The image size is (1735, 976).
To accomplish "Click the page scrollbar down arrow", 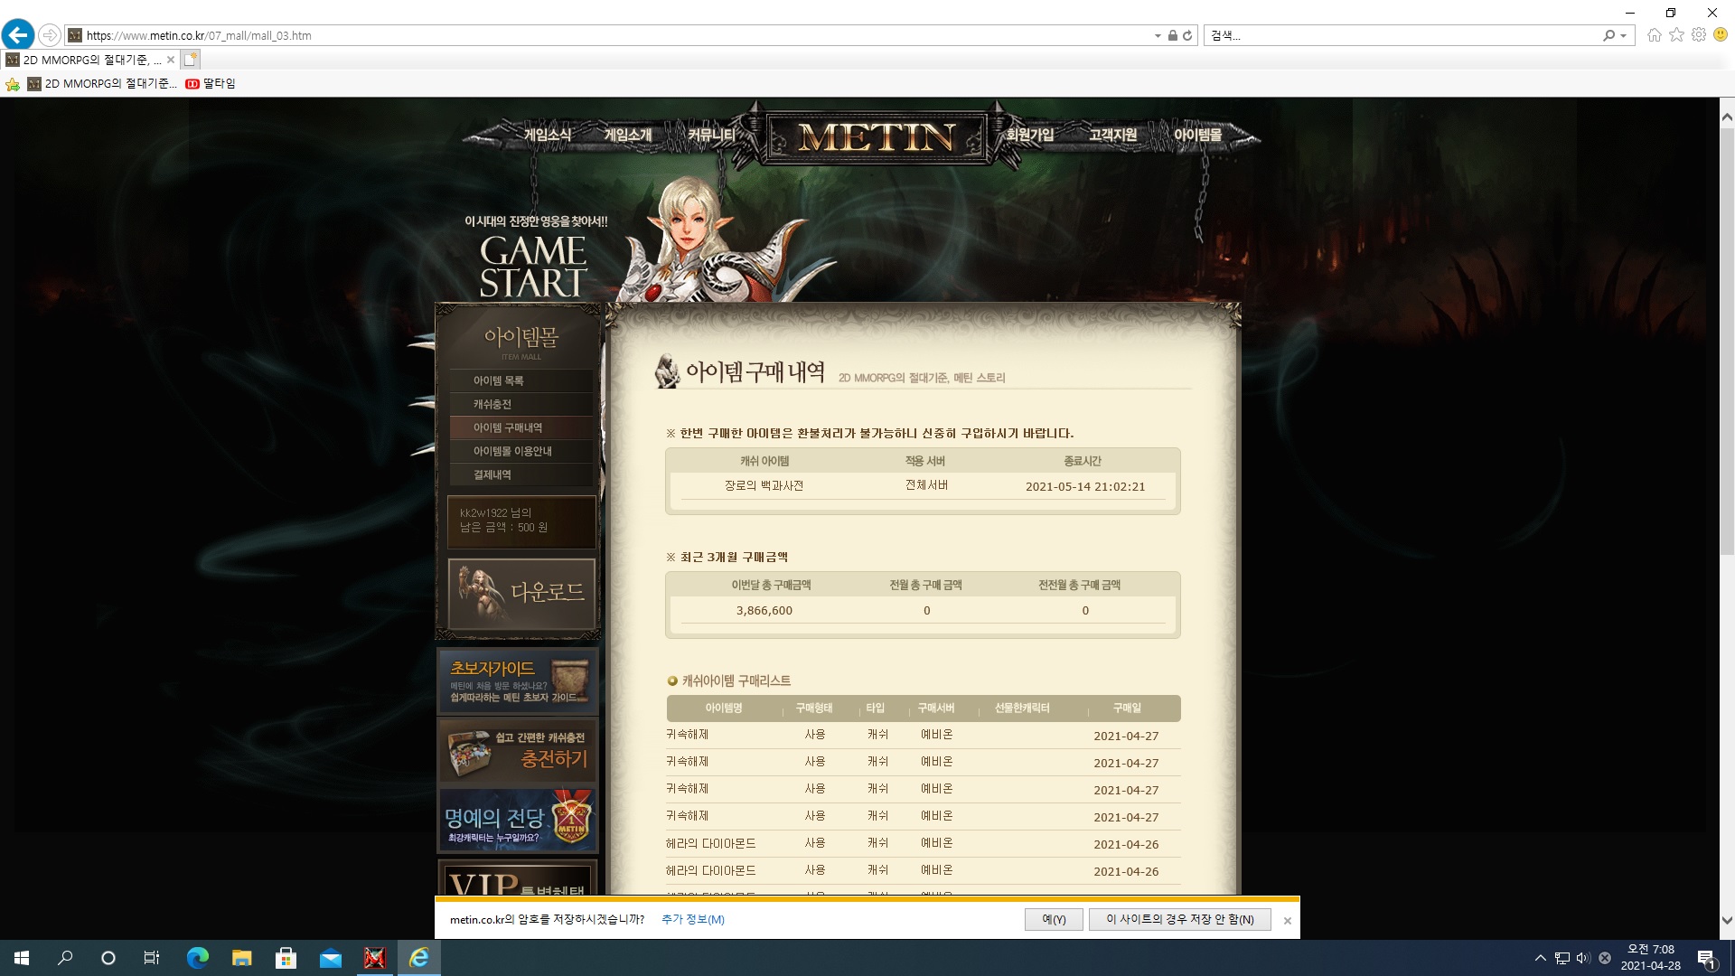I will (1727, 920).
